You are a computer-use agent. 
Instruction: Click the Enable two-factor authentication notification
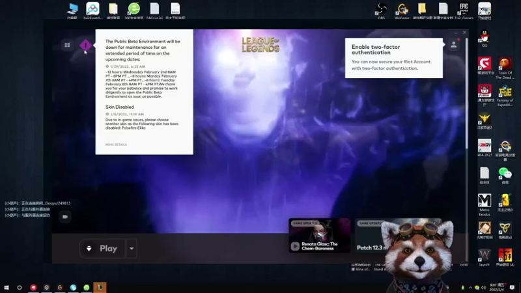pyautogui.click(x=394, y=58)
